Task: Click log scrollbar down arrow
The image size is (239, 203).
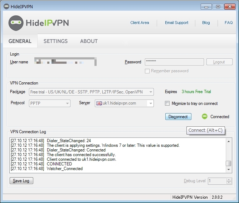Action: pyautogui.click(x=229, y=169)
